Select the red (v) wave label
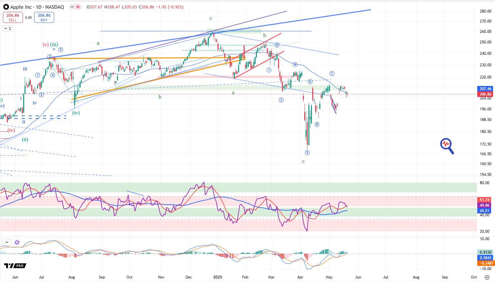 pyautogui.click(x=45, y=45)
